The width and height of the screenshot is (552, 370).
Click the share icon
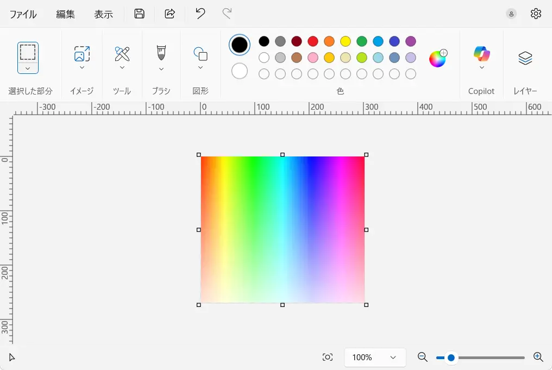(x=170, y=14)
